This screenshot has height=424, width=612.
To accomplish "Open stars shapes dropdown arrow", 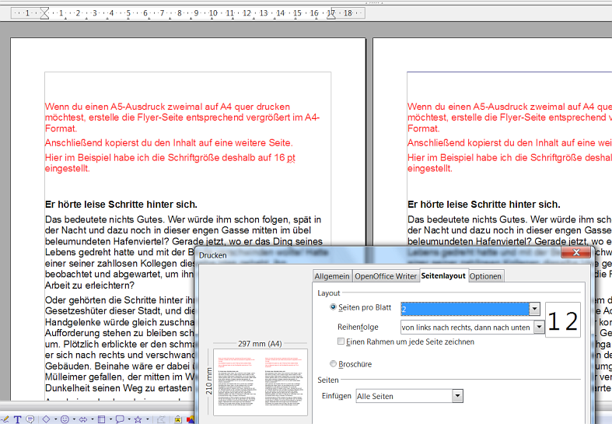I will pos(147,419).
